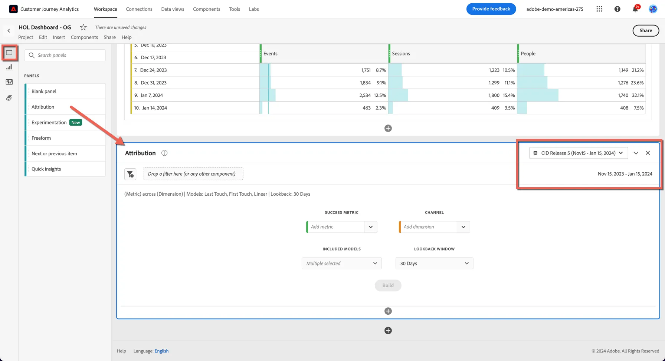Open the Visualizations bar-chart icon in left rail
Viewport: 665px width, 361px height.
(9, 67)
